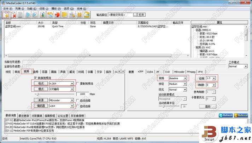Image resolution: width=252 pixels, height=143 pixels.
Task: Open the 文件 (F) menu
Action: click(7, 8)
